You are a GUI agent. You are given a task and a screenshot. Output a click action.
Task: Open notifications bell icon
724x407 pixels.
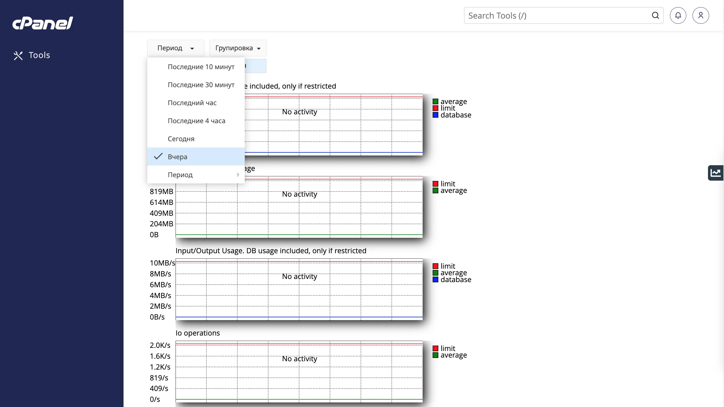678,15
